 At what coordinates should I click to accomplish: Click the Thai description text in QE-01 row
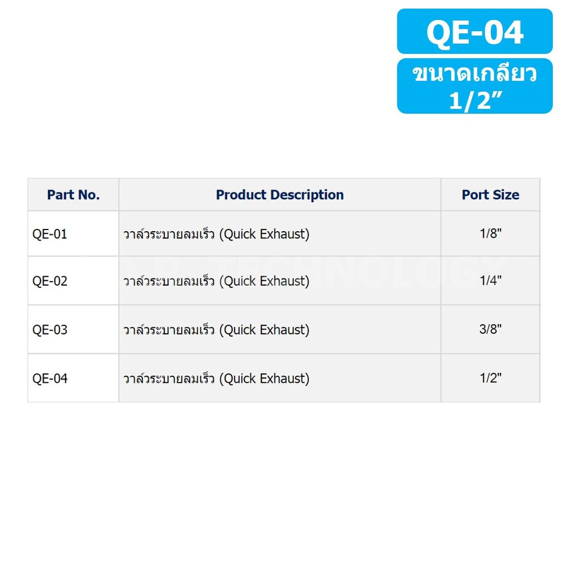pos(169,234)
